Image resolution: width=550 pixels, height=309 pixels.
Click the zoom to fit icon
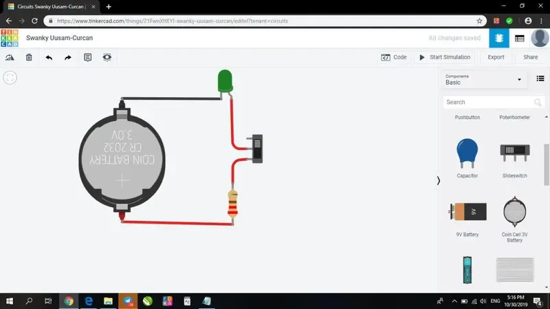[x=10, y=77]
